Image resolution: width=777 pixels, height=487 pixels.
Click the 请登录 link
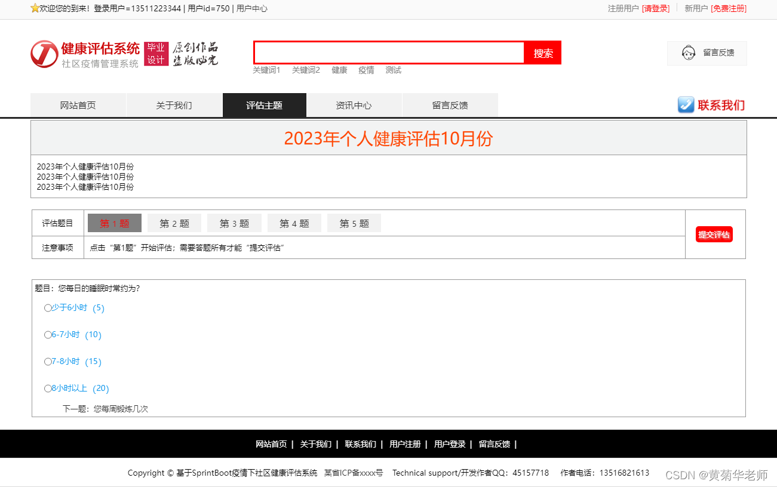(656, 8)
